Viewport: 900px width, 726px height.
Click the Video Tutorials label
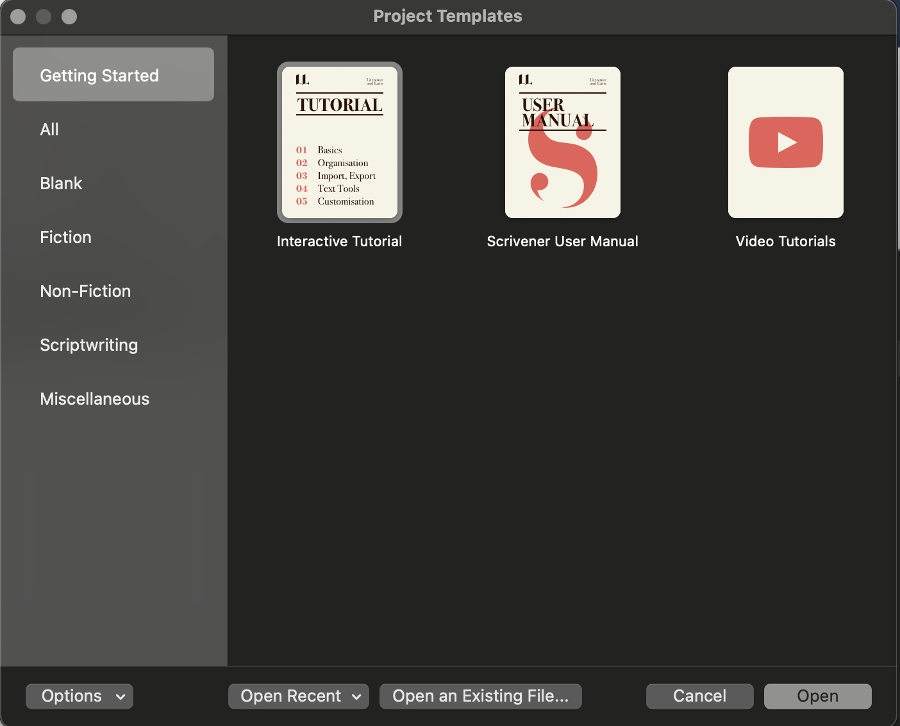786,241
